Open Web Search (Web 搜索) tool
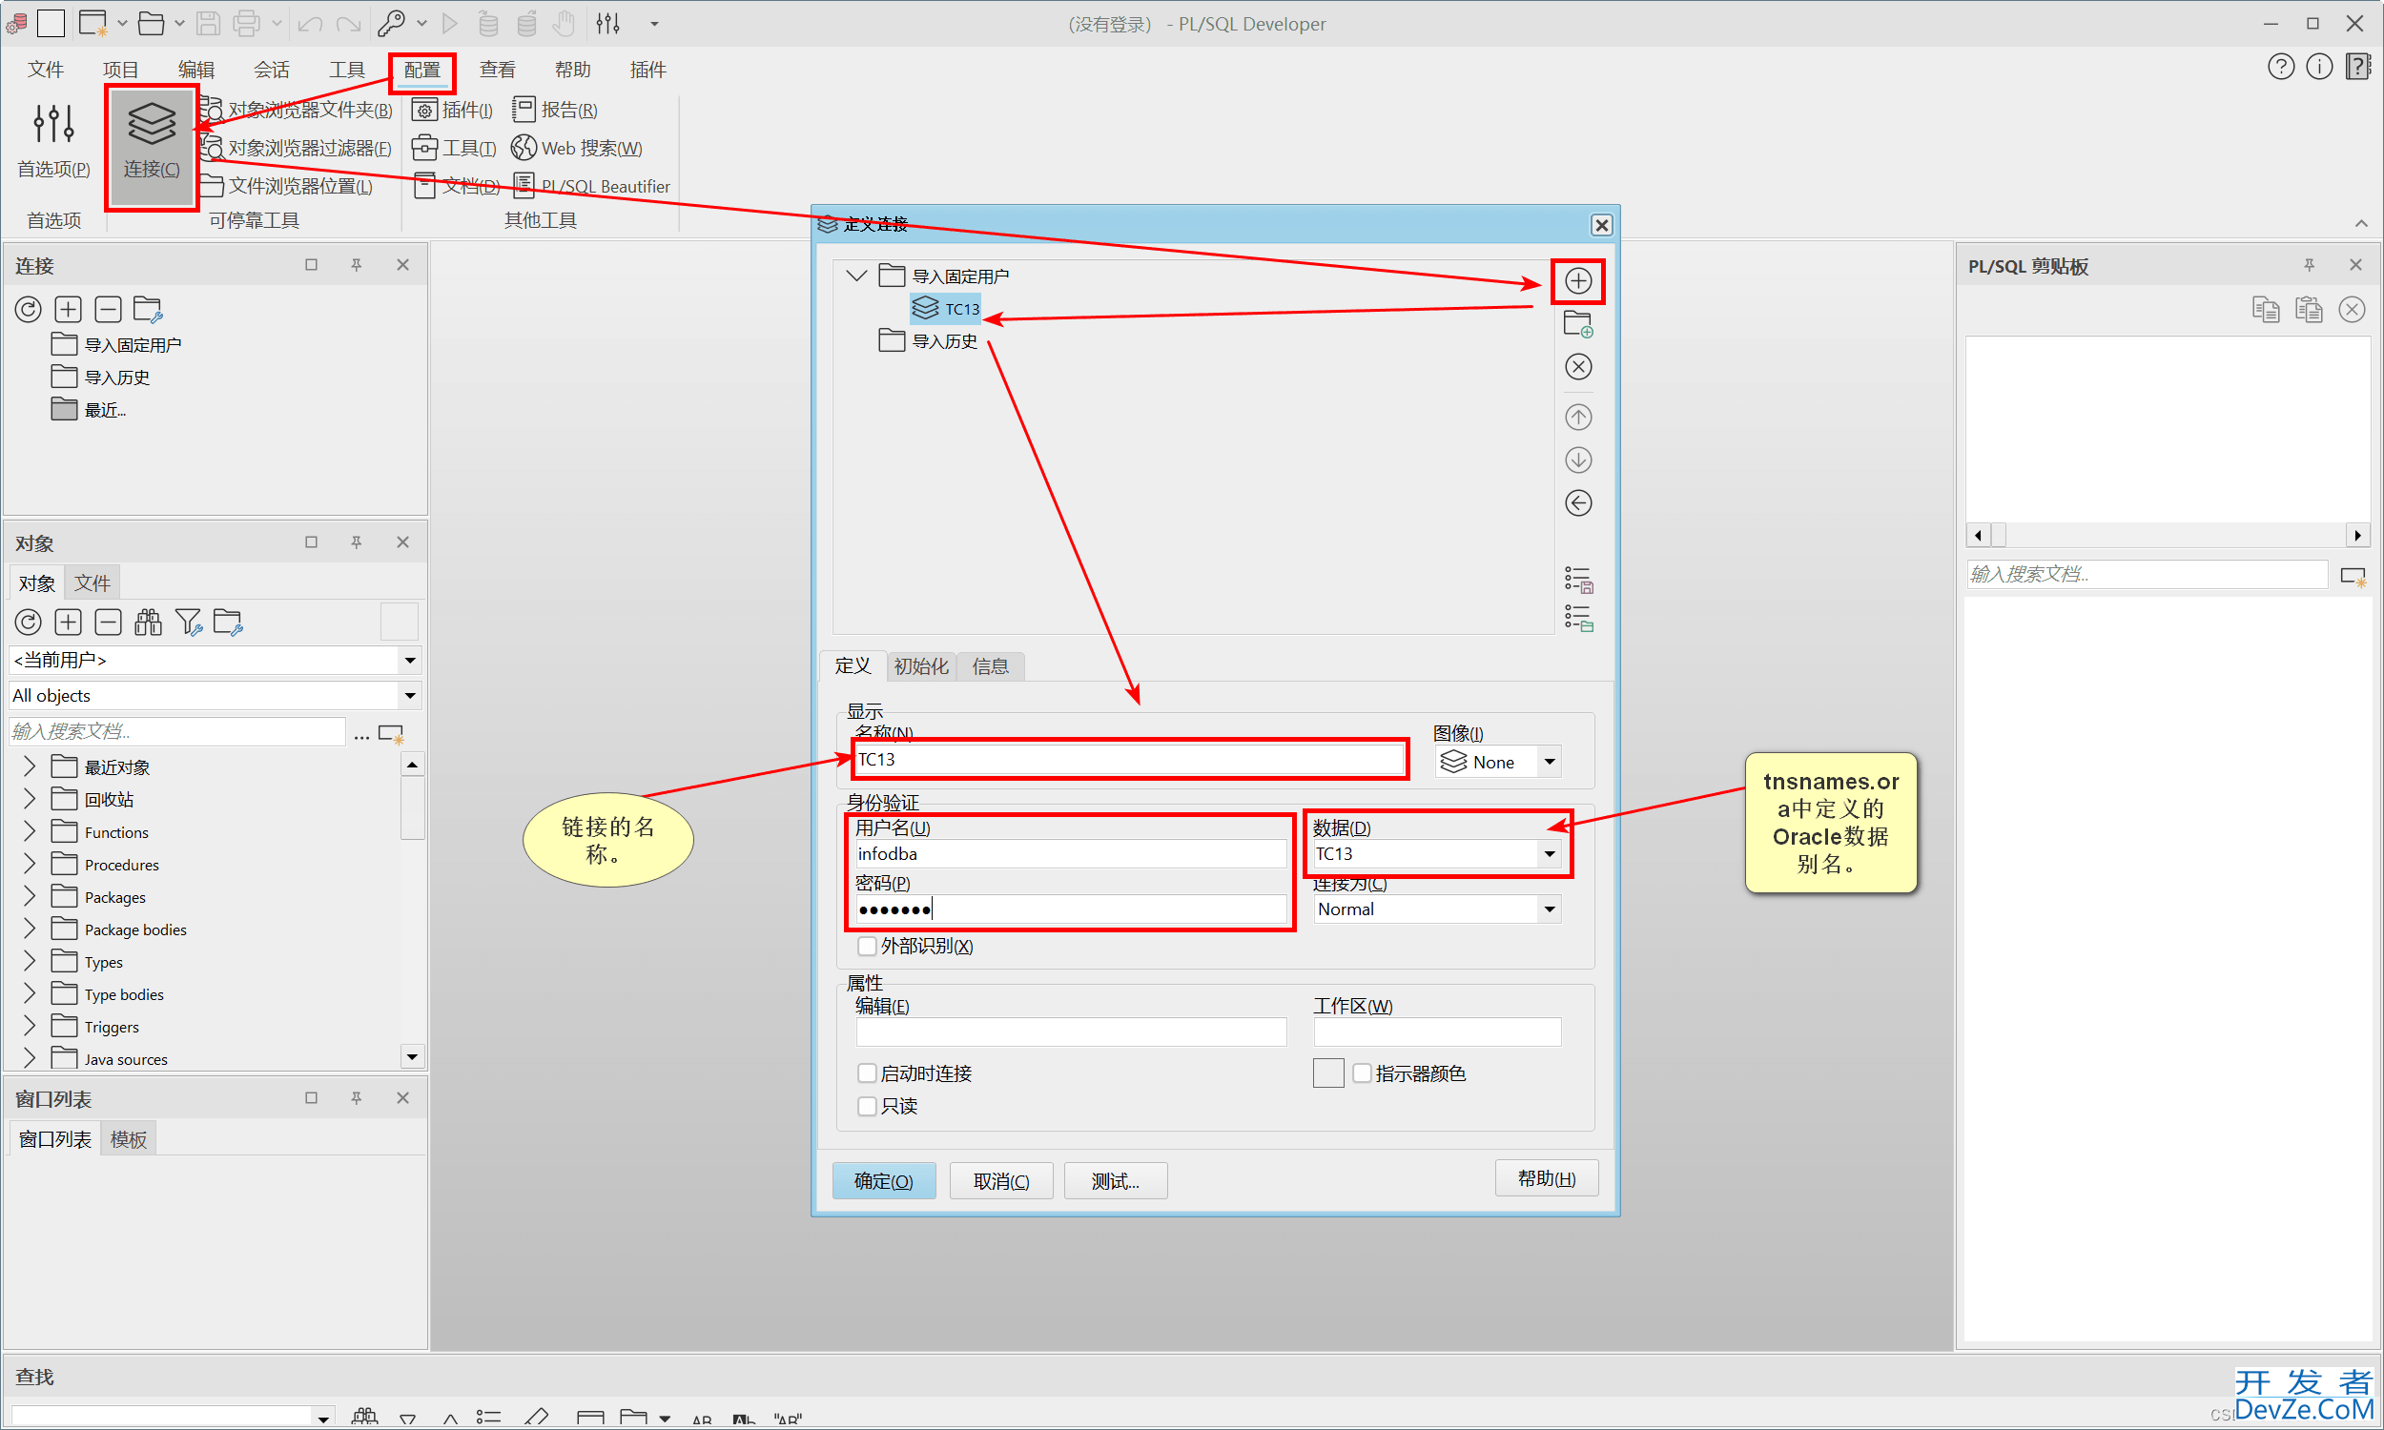 click(x=576, y=148)
